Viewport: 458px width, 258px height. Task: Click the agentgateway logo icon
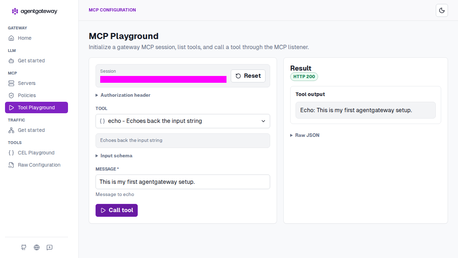pos(15,11)
